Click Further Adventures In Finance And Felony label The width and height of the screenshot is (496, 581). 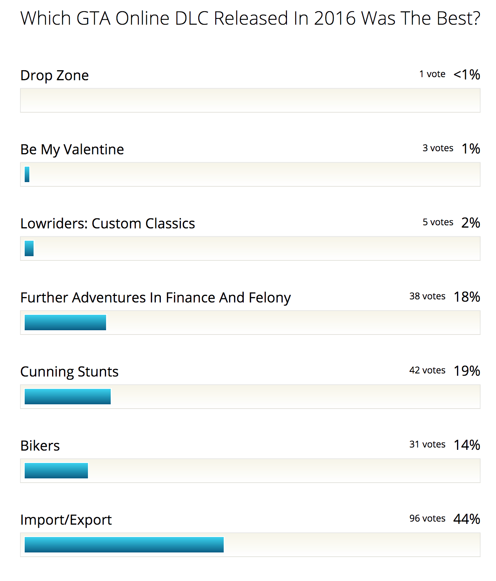(x=155, y=297)
